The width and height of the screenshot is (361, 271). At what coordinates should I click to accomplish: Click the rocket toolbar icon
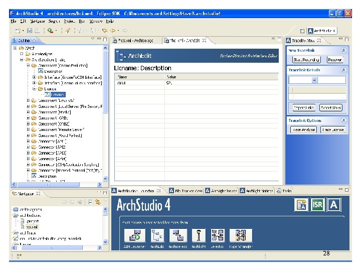(68, 31)
